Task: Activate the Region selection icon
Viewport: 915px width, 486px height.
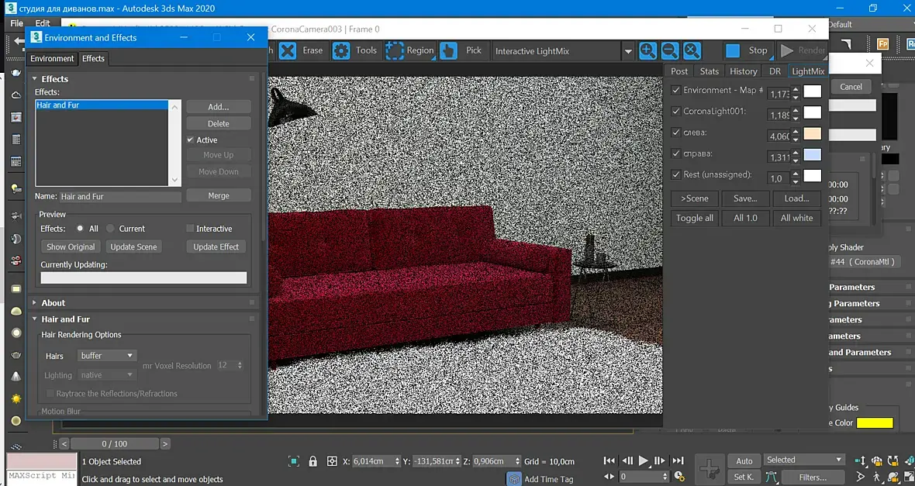Action: pos(395,50)
